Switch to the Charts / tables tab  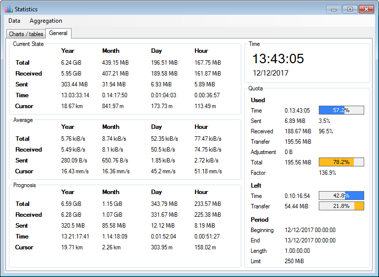26,34
